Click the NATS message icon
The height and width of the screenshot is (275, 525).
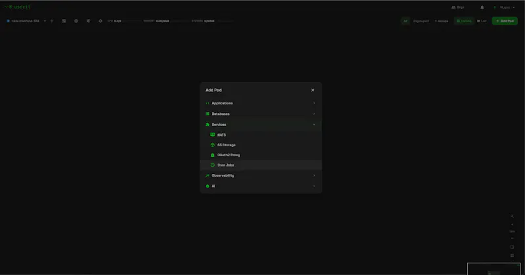click(x=212, y=135)
